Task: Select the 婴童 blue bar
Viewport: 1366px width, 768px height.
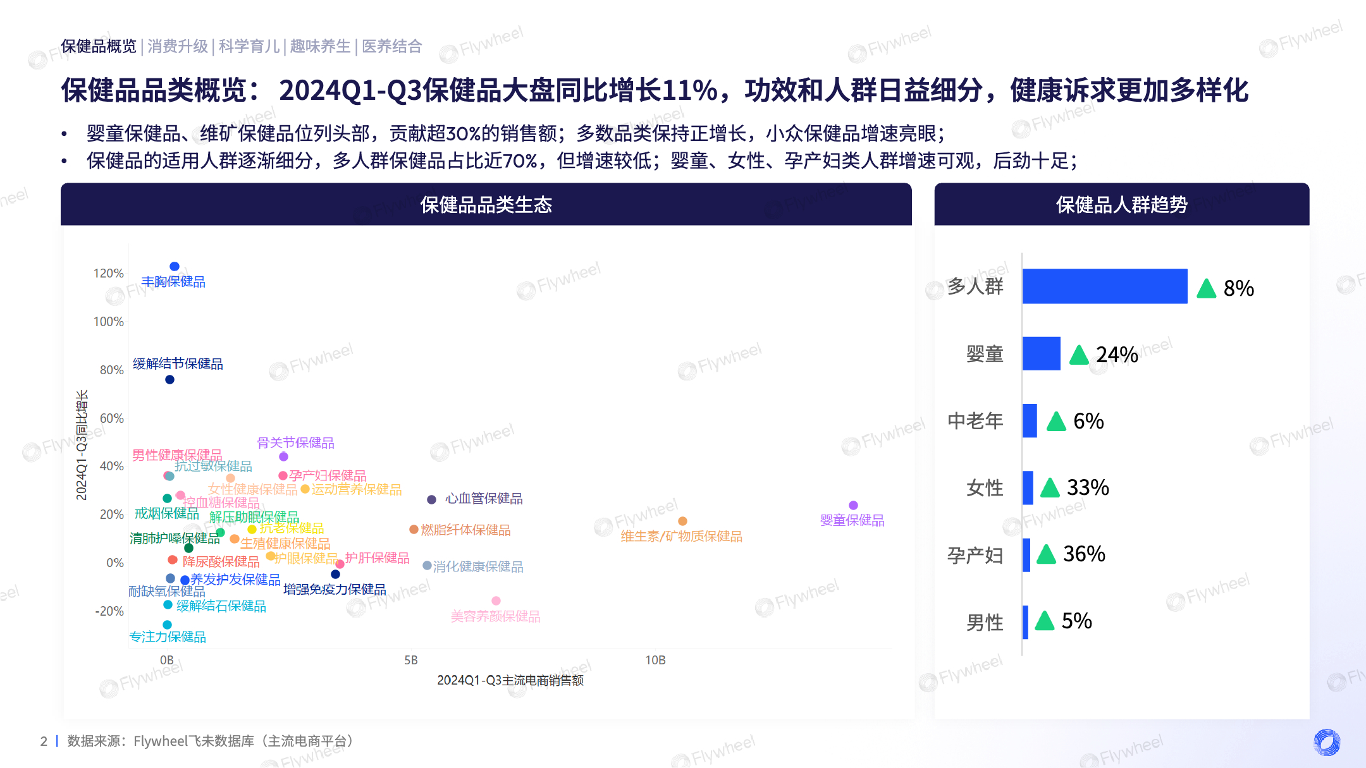Action: tap(1042, 353)
